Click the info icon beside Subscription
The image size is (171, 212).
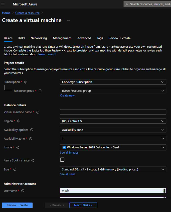pos(26,82)
